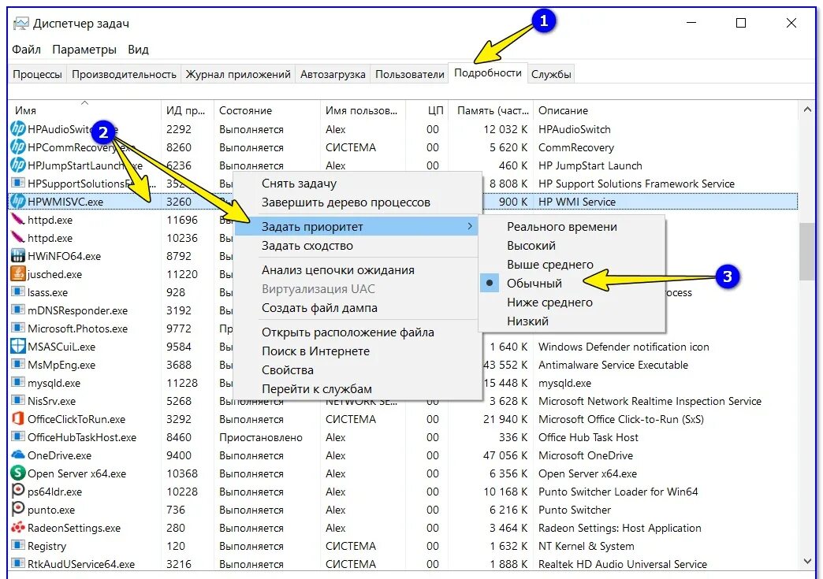This screenshot has height=579, width=823.
Task: Open the Пользователи tab
Action: [x=409, y=74]
